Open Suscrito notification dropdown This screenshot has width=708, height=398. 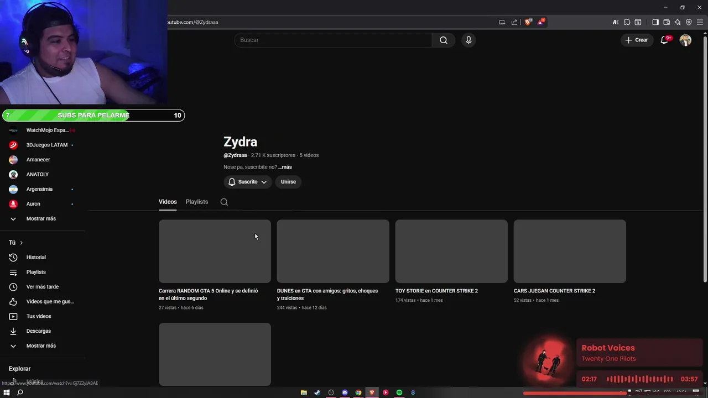[248, 182]
